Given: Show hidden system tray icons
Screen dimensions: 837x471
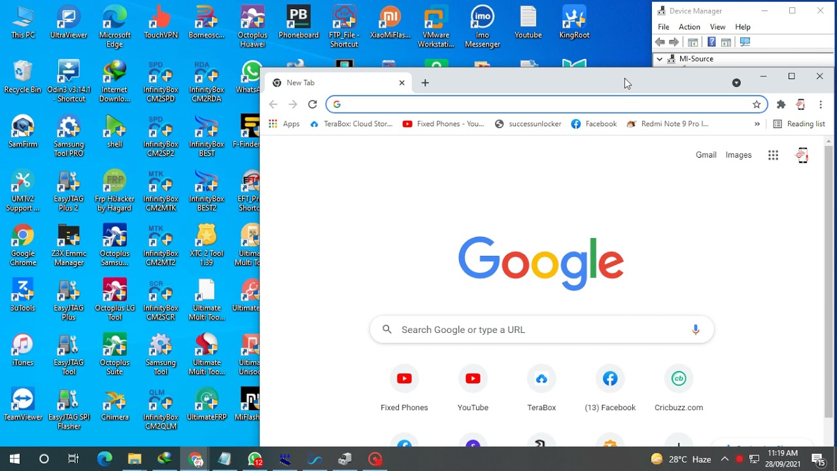Looking at the screenshot, I should (725, 459).
